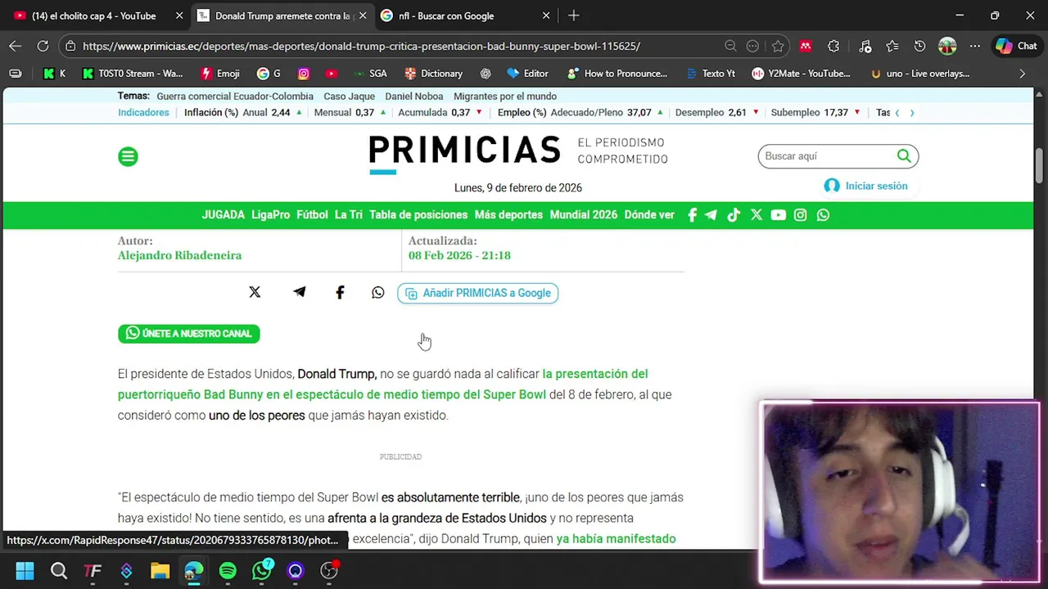Open Tabla de posiciones
Image resolution: width=1048 pixels, height=589 pixels.
(x=418, y=215)
